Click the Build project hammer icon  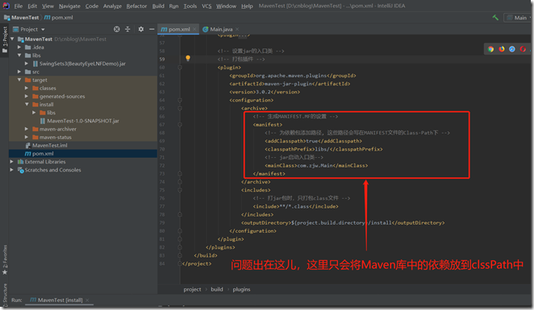[x=495, y=18]
